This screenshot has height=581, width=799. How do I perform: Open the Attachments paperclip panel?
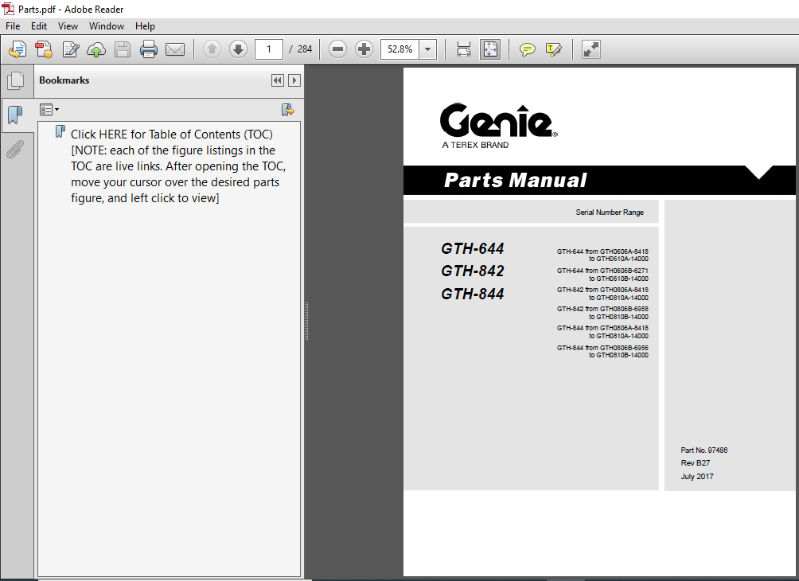pyautogui.click(x=15, y=150)
